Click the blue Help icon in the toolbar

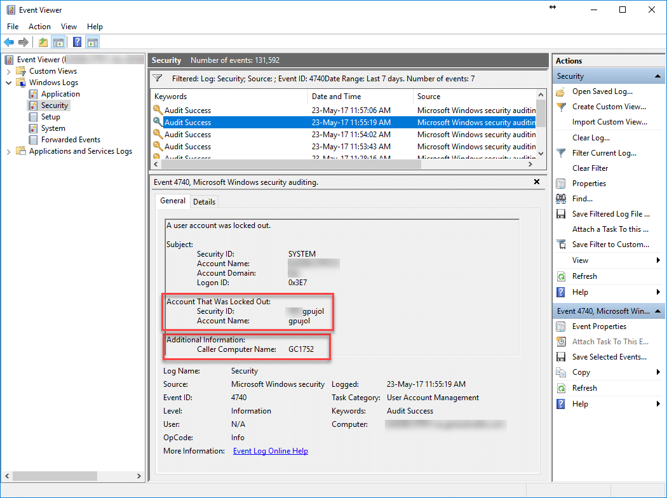pyautogui.click(x=77, y=43)
